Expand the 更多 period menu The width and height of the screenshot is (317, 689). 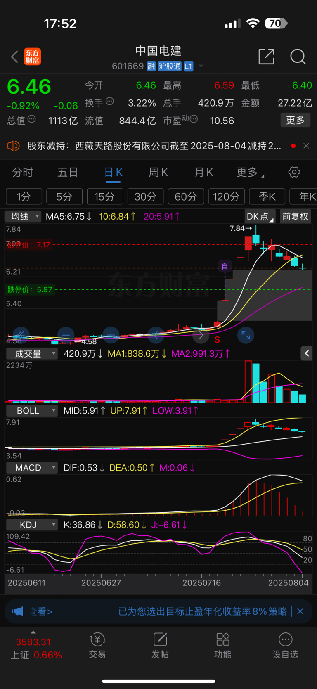click(250, 172)
